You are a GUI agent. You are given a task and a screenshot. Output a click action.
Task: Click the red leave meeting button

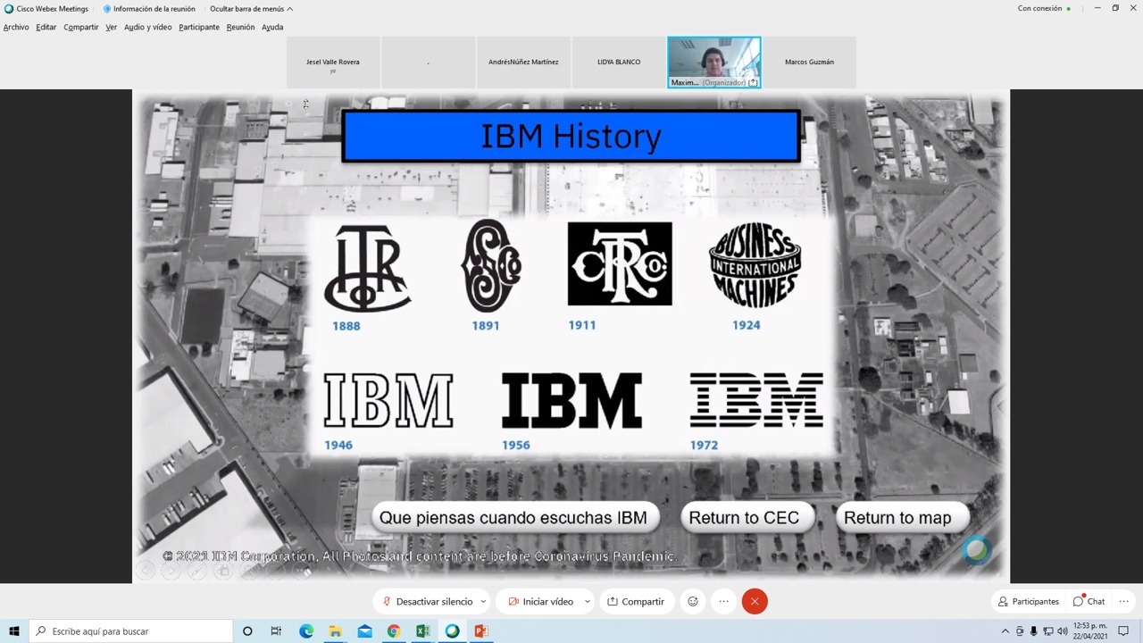point(755,601)
